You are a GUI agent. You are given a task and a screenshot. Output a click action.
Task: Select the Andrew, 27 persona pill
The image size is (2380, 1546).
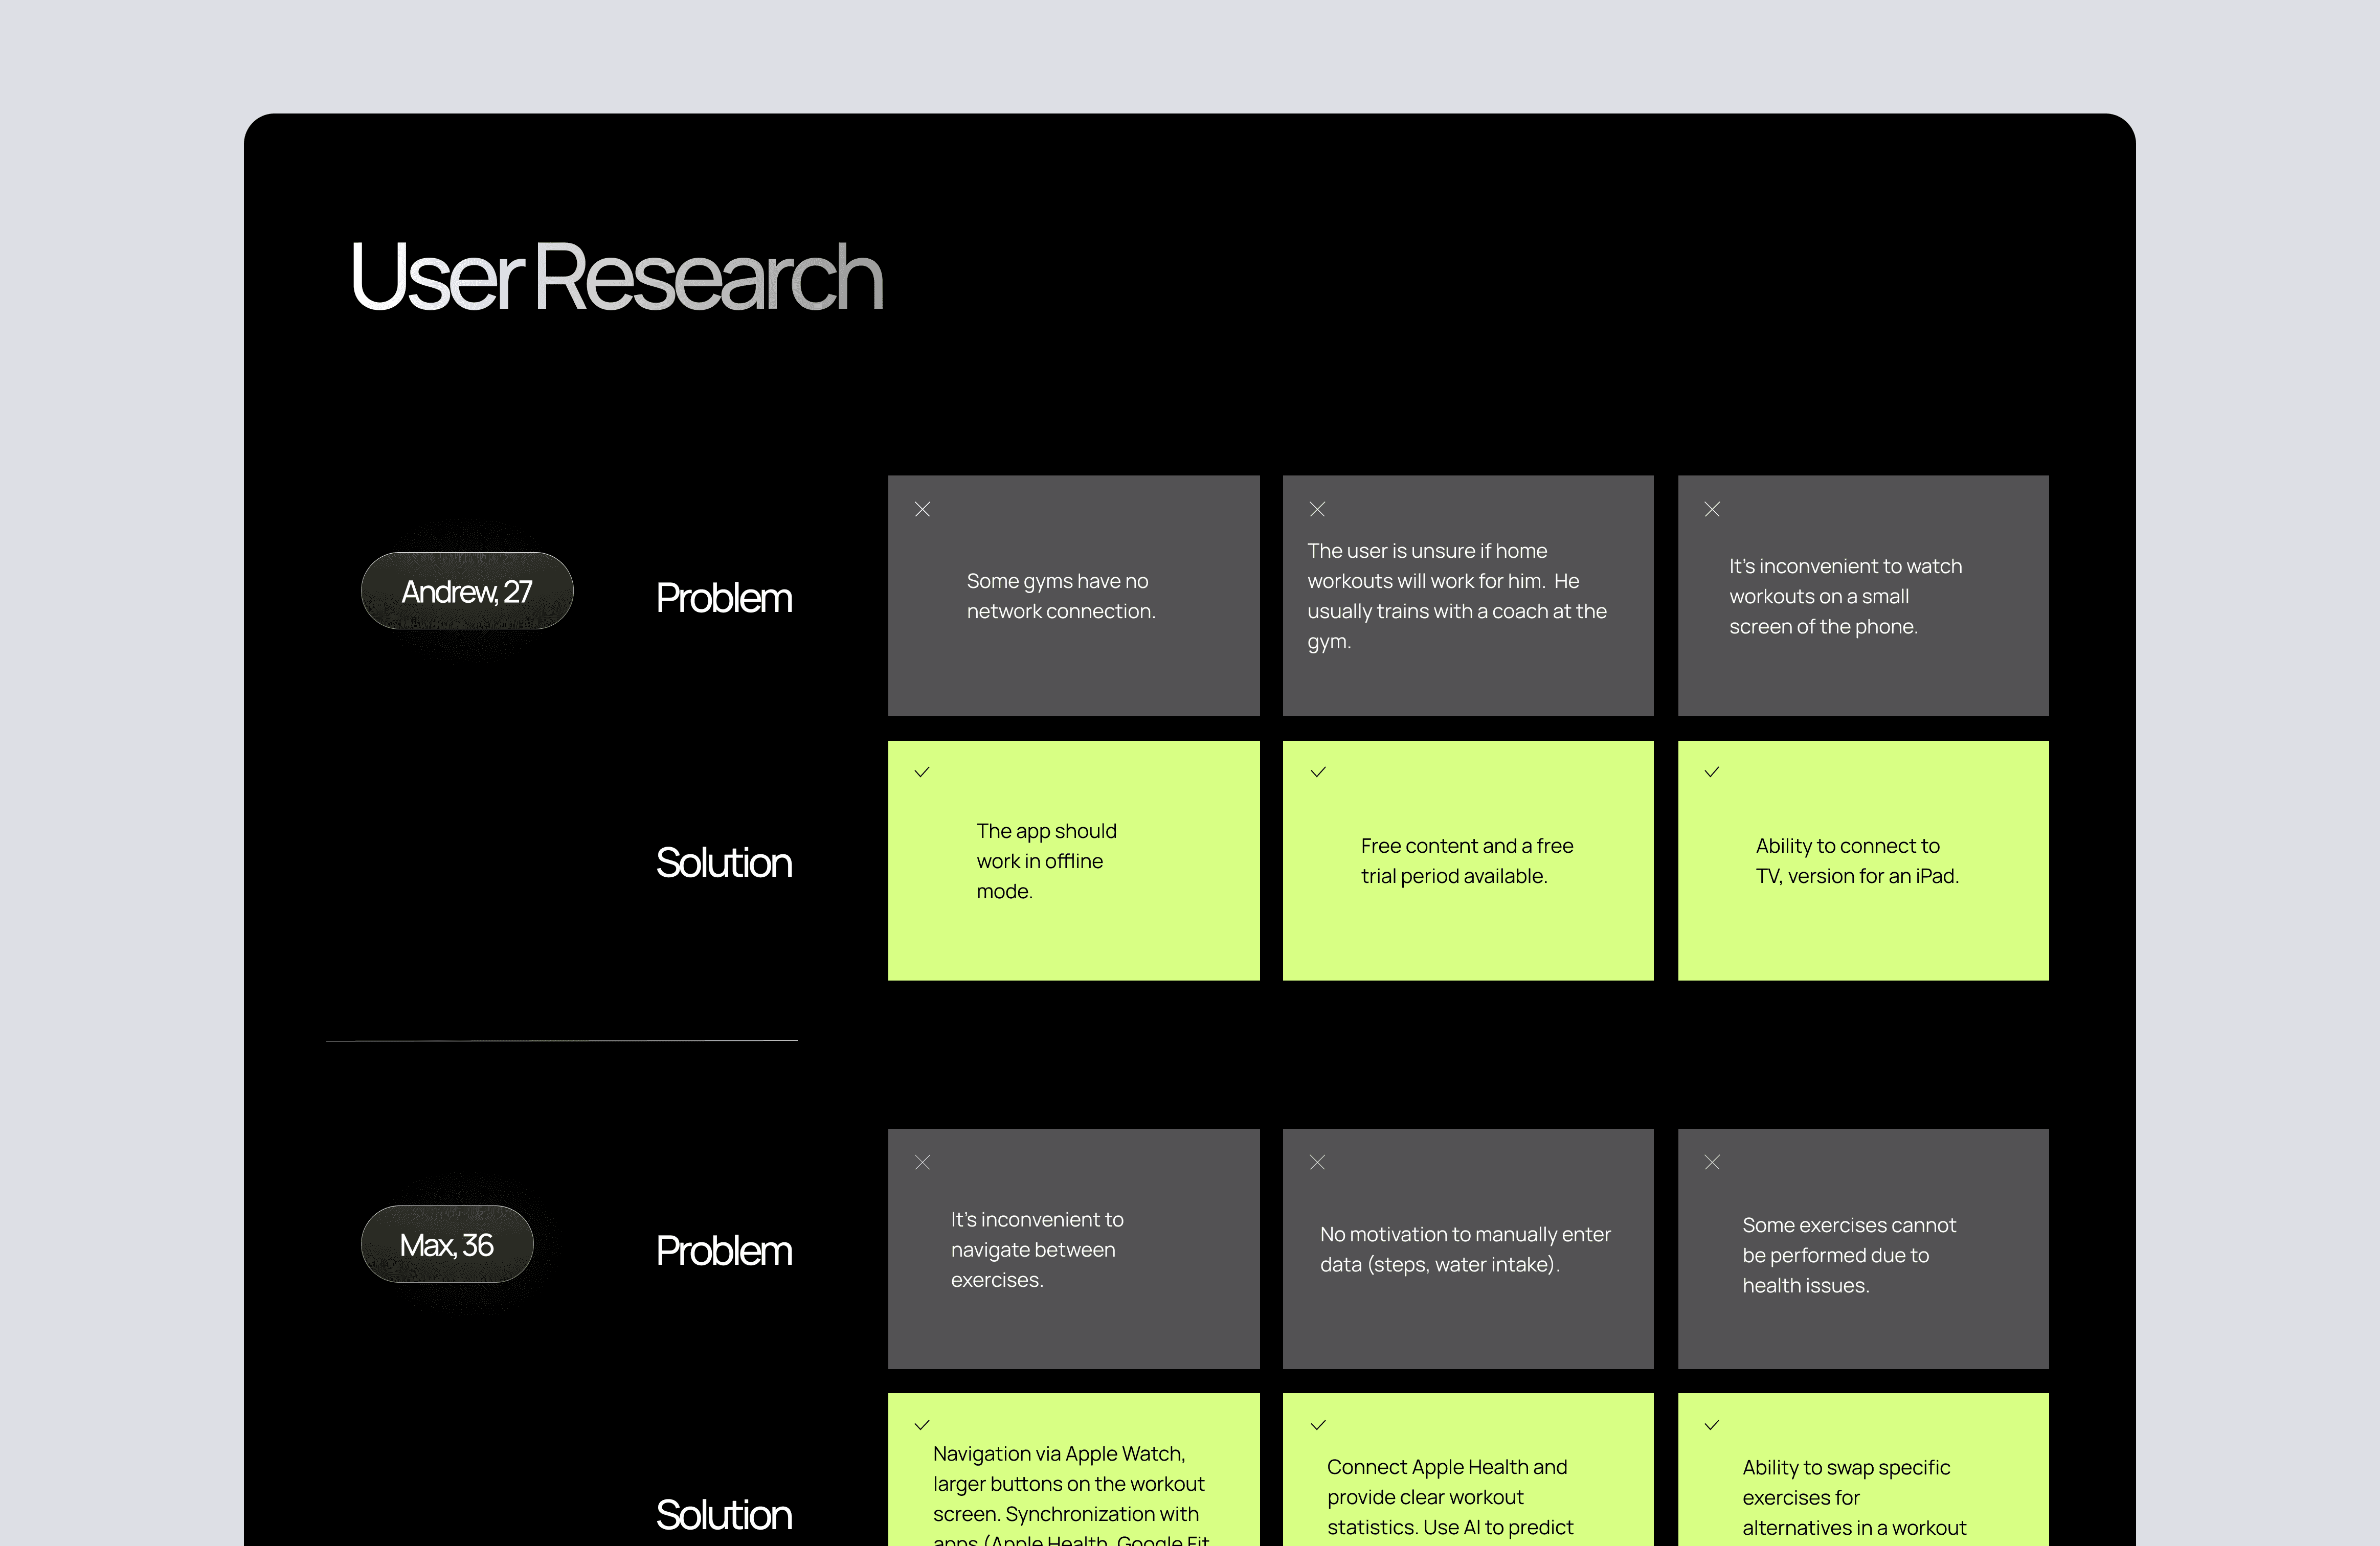(x=467, y=591)
